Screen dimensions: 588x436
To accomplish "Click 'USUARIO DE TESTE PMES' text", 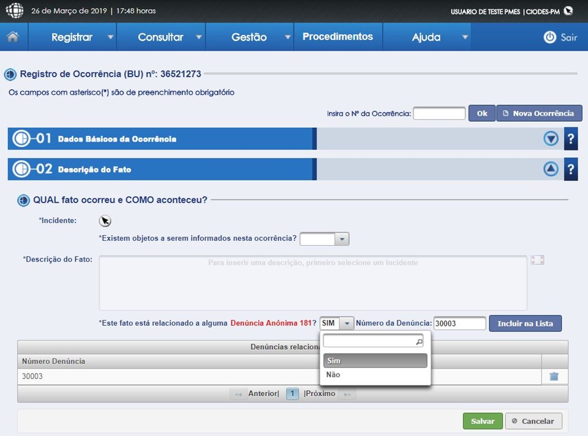I will [485, 12].
